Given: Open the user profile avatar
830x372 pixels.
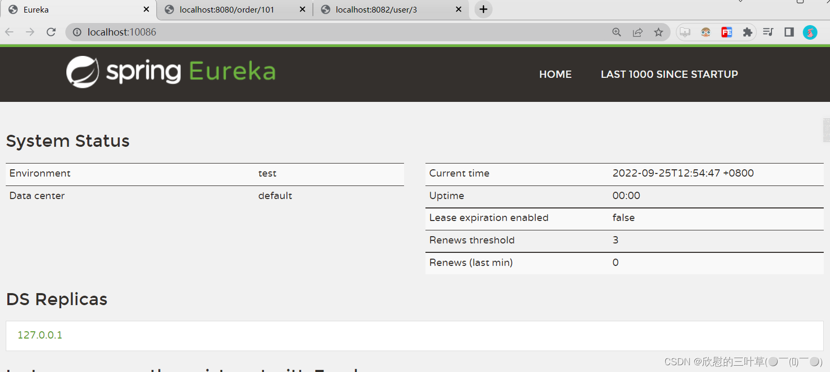Looking at the screenshot, I should point(810,32).
